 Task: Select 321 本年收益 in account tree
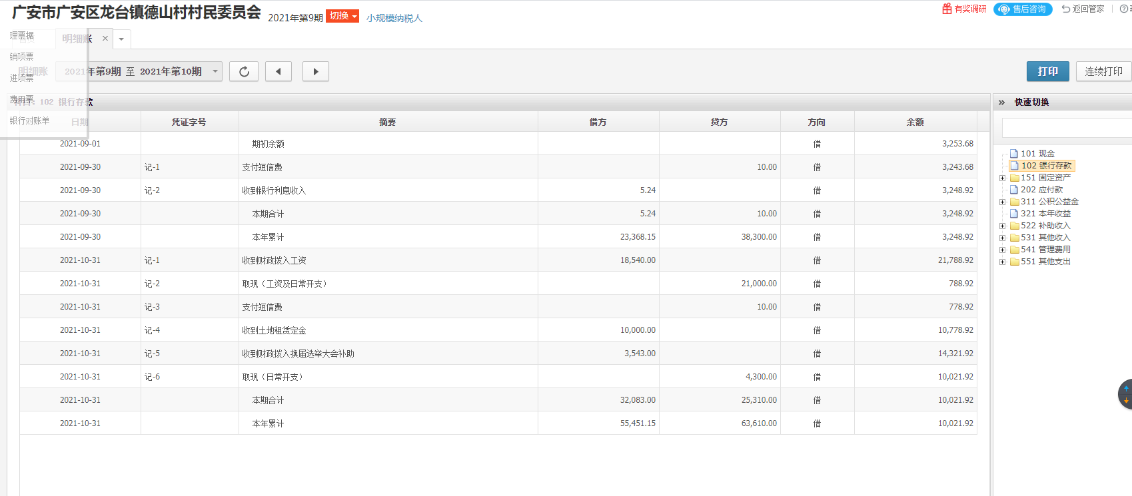[x=1045, y=214]
